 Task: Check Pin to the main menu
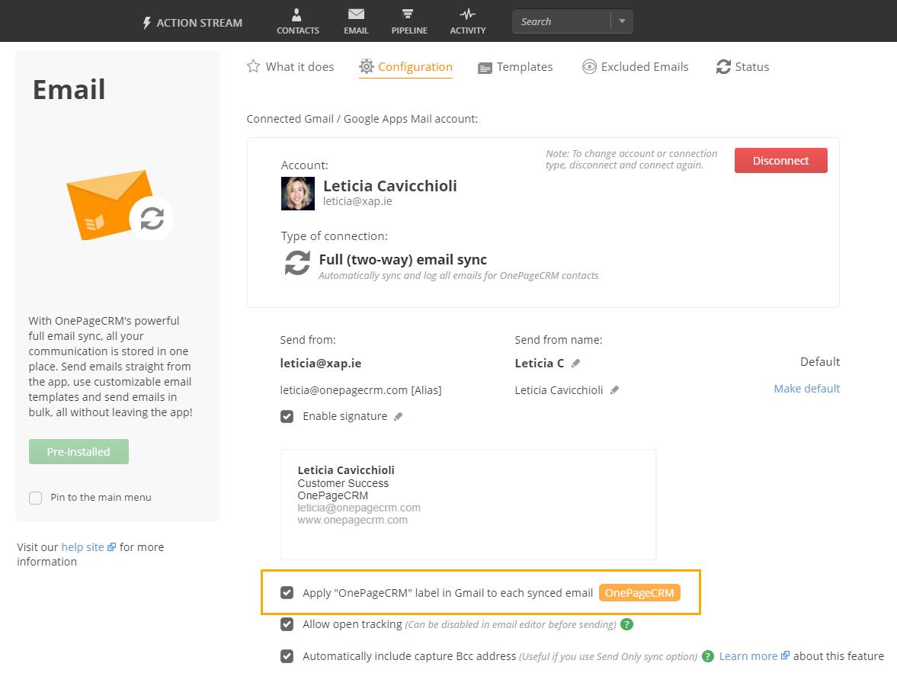click(36, 497)
